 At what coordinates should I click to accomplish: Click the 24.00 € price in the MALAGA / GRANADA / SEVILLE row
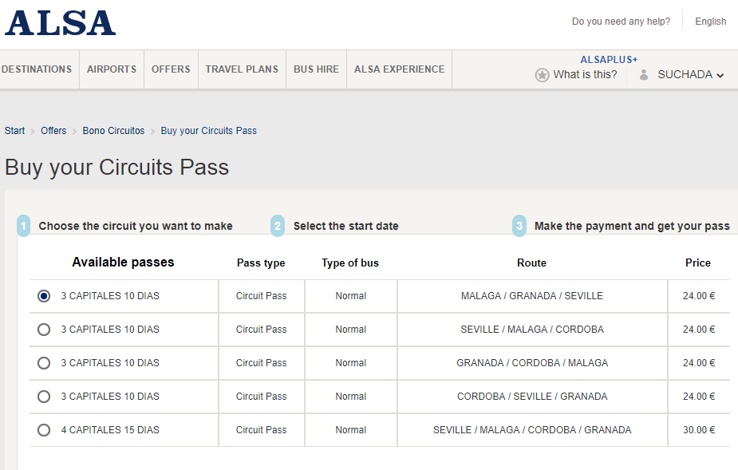pyautogui.click(x=699, y=296)
